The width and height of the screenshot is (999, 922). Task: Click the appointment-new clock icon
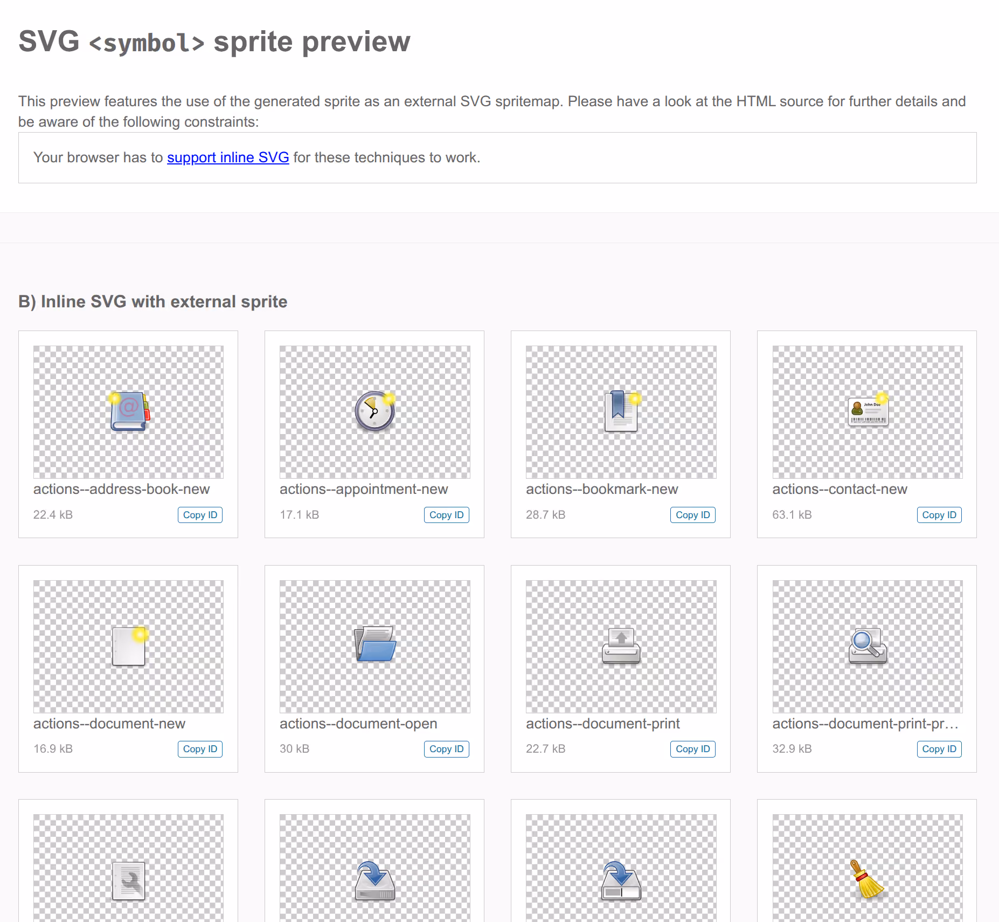(375, 411)
